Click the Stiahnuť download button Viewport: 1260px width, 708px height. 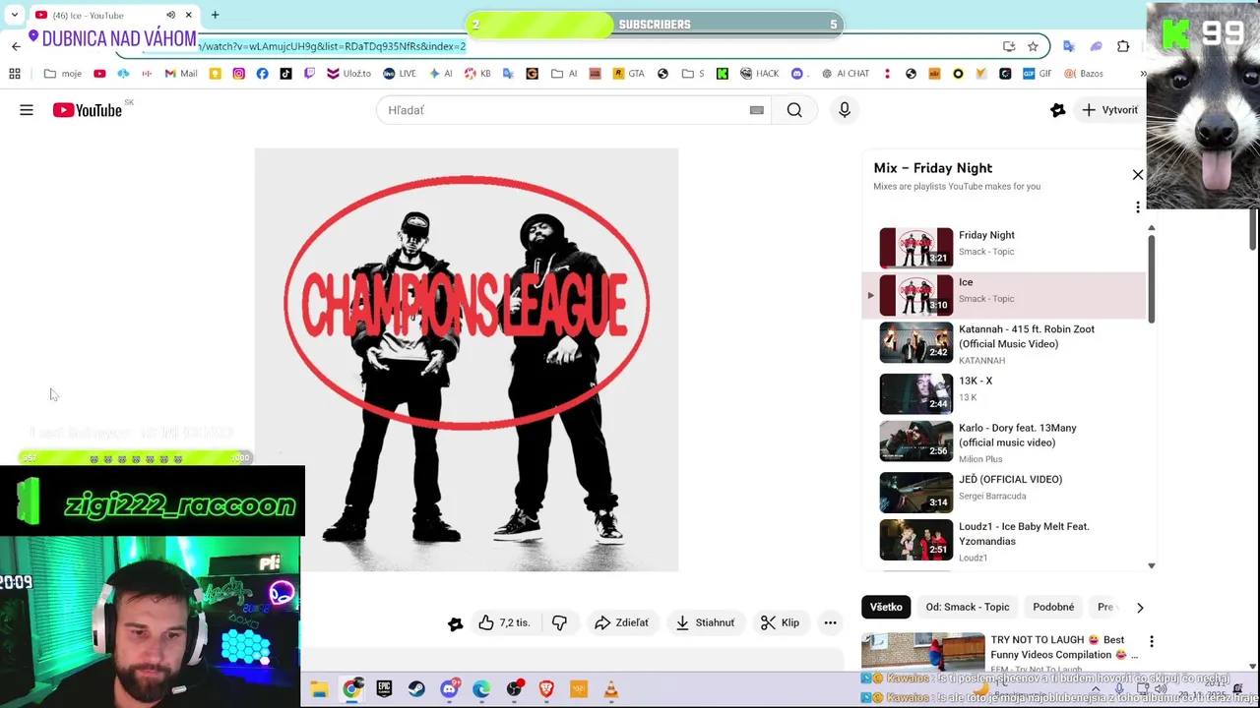(x=705, y=622)
